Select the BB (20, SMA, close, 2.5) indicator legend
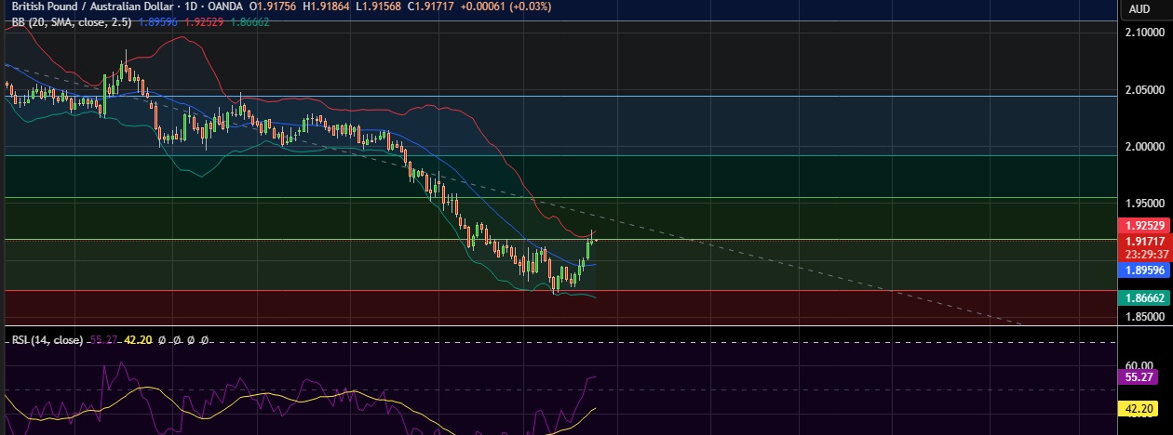1173x435 pixels. (70, 21)
